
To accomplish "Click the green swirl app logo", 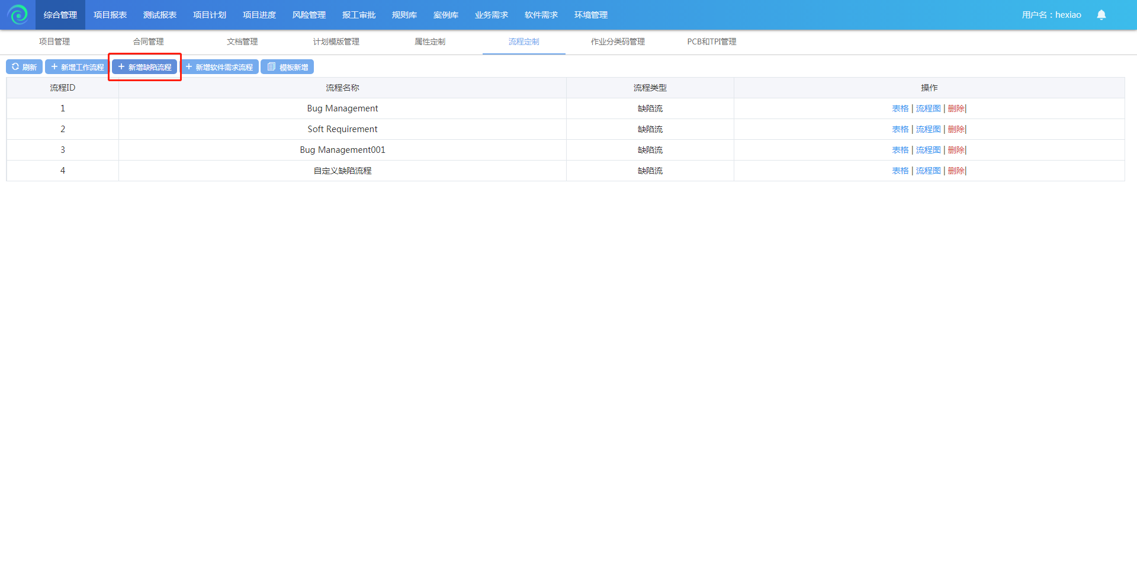I will coord(18,15).
